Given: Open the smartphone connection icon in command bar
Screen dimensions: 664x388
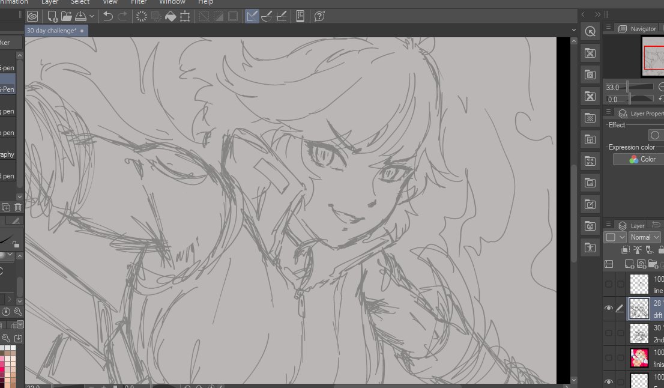Looking at the screenshot, I should pyautogui.click(x=300, y=17).
